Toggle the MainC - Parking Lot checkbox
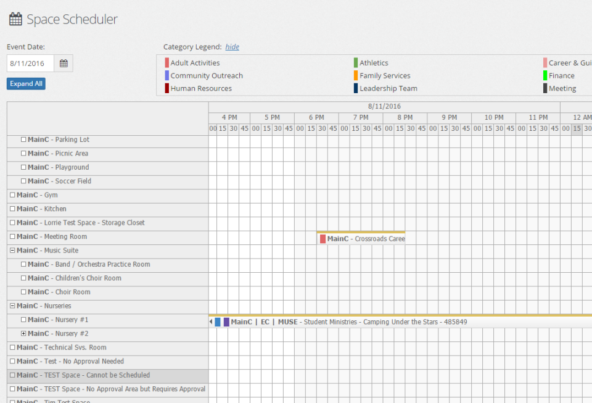This screenshot has width=592, height=403. pos(23,139)
